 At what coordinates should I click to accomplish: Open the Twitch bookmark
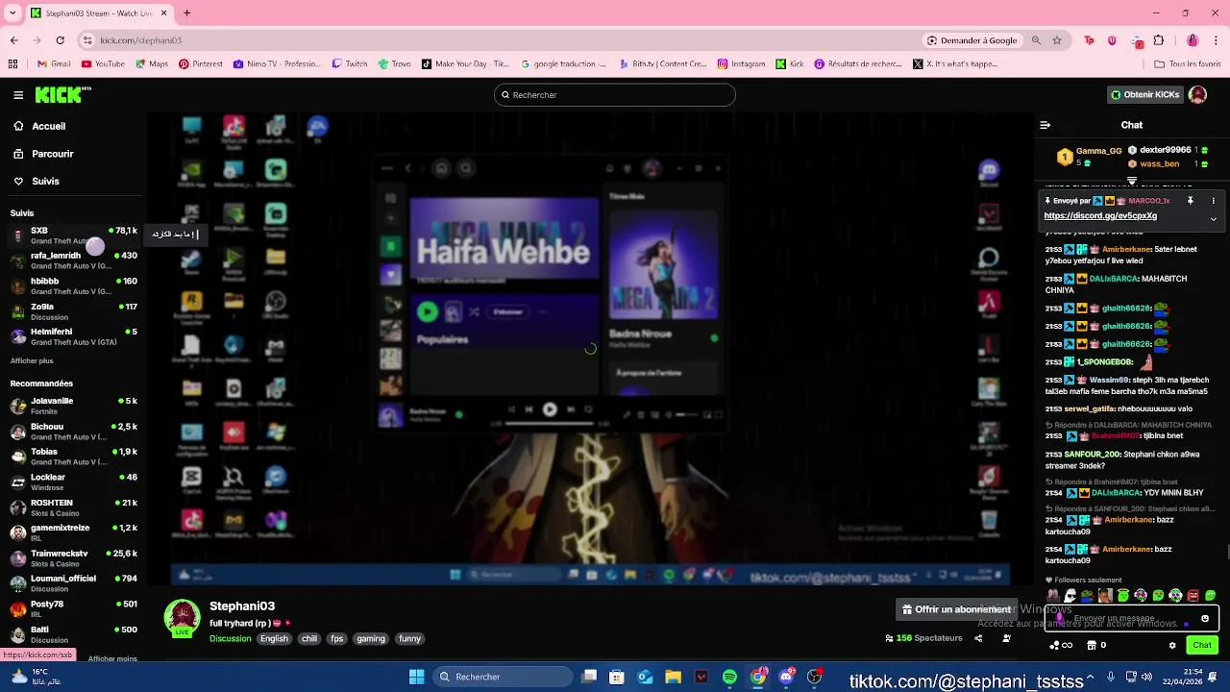click(350, 64)
